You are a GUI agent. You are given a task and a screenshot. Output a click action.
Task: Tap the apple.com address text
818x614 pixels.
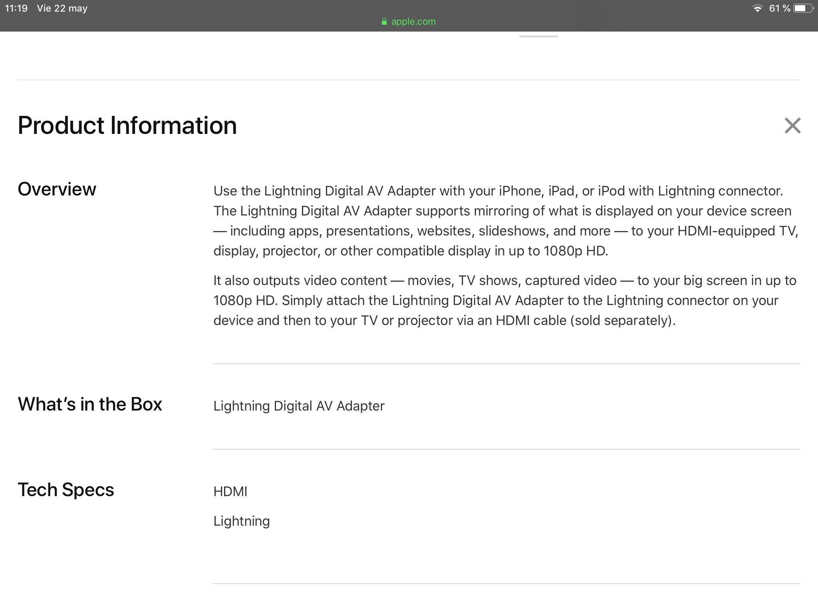[413, 22]
